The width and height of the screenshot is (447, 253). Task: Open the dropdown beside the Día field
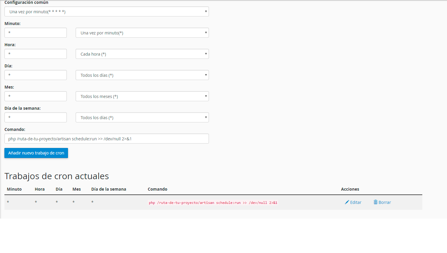[142, 75]
